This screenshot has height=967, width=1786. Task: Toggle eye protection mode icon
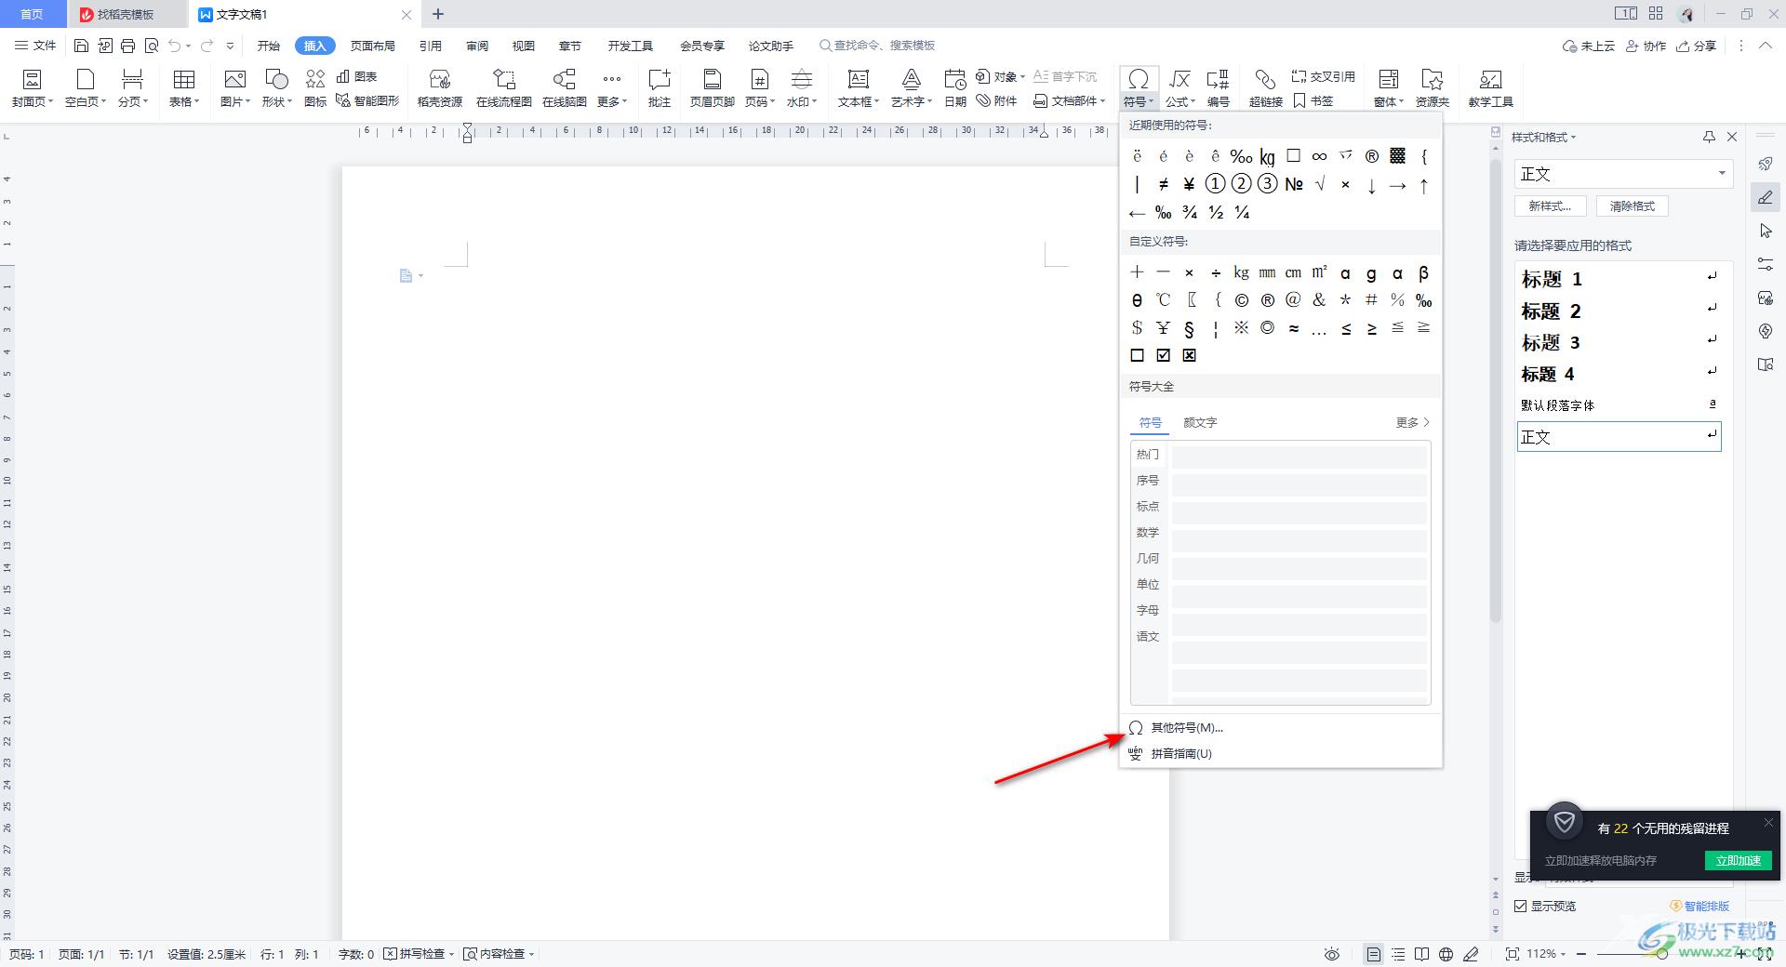(1332, 954)
